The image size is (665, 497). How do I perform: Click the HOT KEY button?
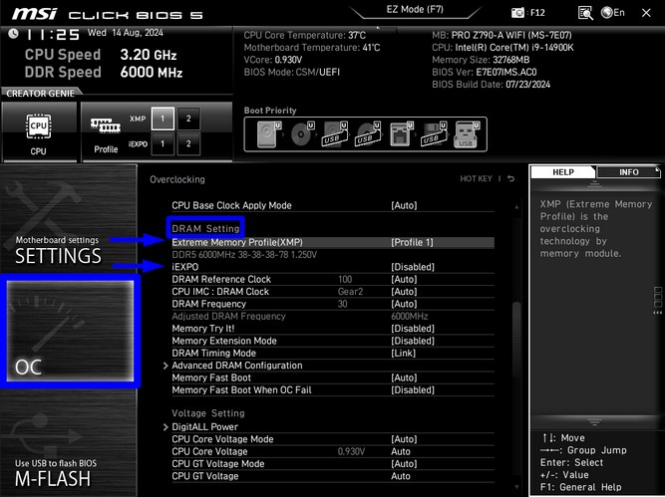pyautogui.click(x=476, y=179)
